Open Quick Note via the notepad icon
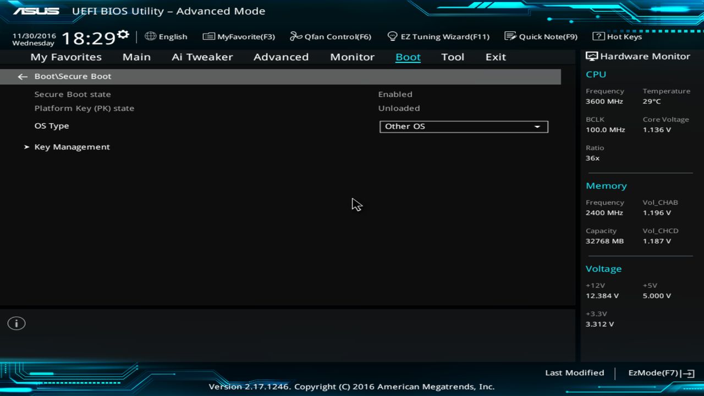This screenshot has height=396, width=704. (509, 36)
